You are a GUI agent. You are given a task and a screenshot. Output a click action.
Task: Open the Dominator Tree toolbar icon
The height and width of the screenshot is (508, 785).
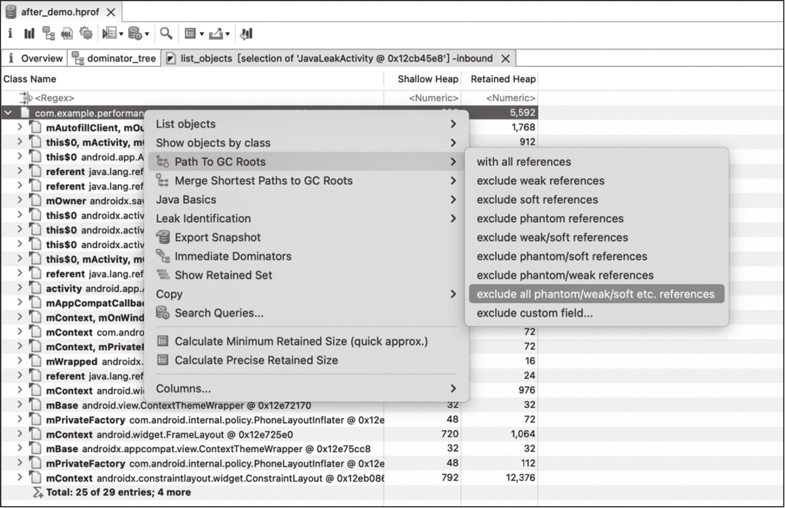(x=48, y=33)
